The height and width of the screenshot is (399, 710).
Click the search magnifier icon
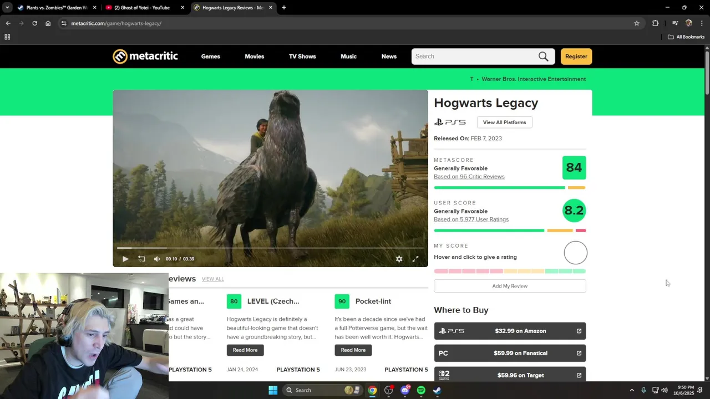[543, 57]
